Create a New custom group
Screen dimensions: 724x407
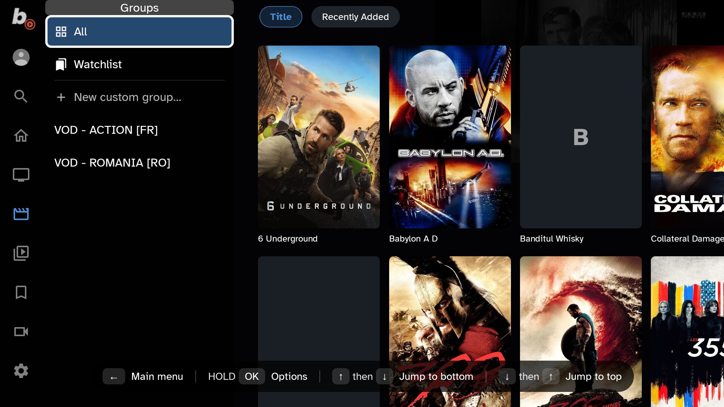click(x=140, y=97)
